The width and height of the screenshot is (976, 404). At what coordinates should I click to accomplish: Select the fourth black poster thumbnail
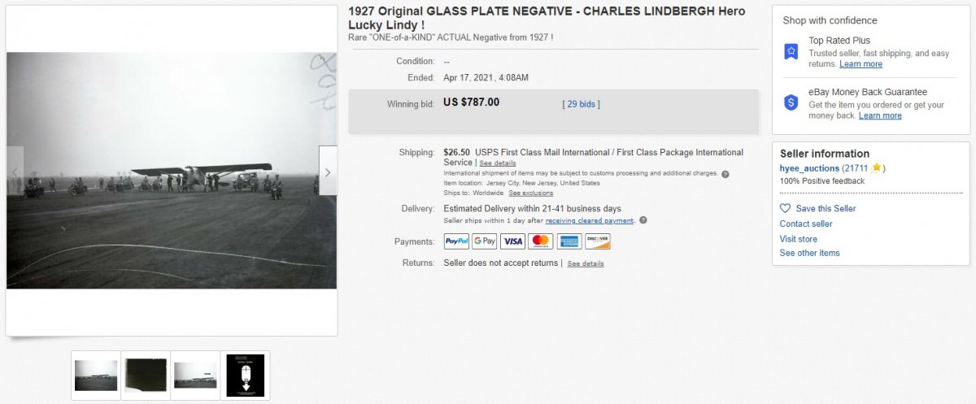(x=245, y=375)
